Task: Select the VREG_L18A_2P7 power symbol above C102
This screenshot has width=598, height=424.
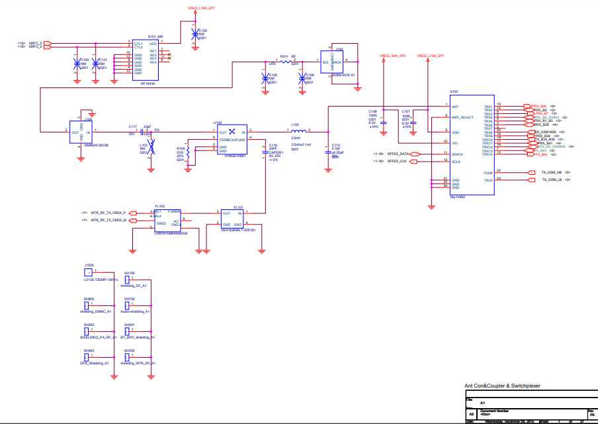Action: pyautogui.click(x=195, y=13)
